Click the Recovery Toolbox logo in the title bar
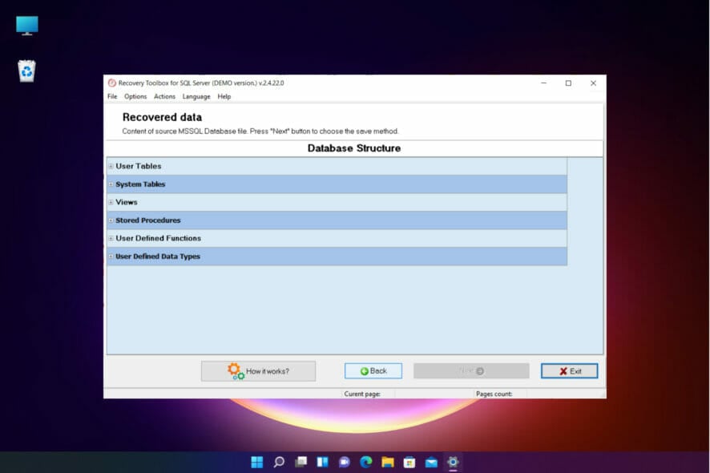Screen dimensions: 710x473 [x=111, y=83]
